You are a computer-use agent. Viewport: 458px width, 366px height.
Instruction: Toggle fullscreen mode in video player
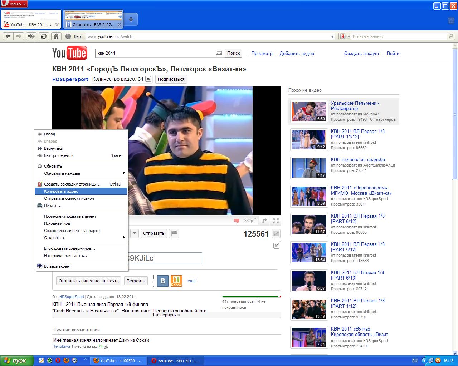[x=276, y=221]
